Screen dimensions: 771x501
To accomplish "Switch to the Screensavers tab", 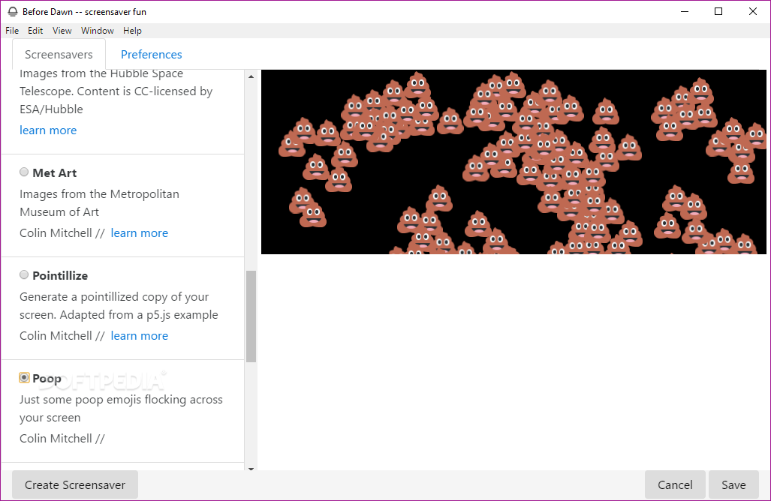I will click(59, 55).
